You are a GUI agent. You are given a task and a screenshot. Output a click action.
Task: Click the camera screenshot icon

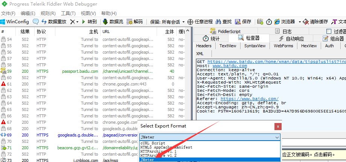click(x=261, y=21)
